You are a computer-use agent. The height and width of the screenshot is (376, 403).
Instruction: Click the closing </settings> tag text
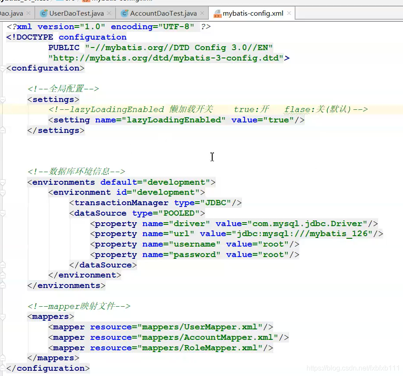click(56, 131)
